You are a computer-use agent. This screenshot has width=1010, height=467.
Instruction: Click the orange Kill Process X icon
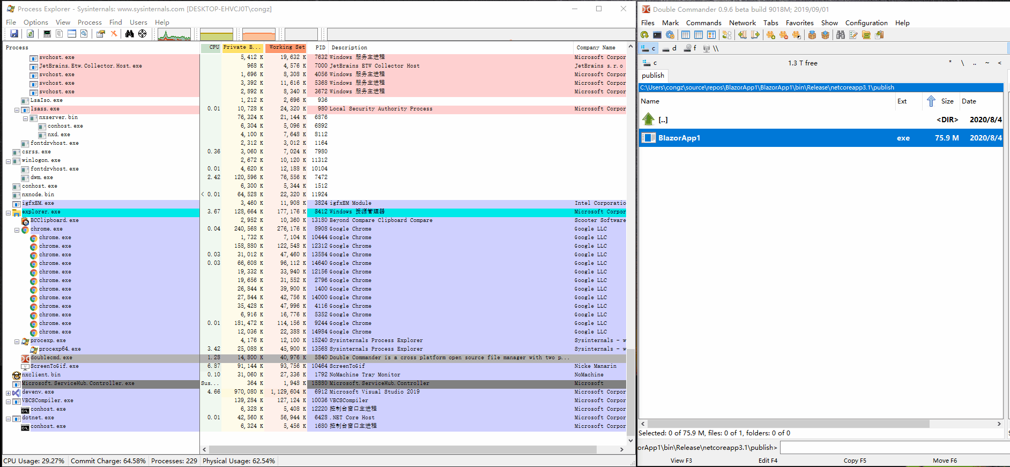114,34
